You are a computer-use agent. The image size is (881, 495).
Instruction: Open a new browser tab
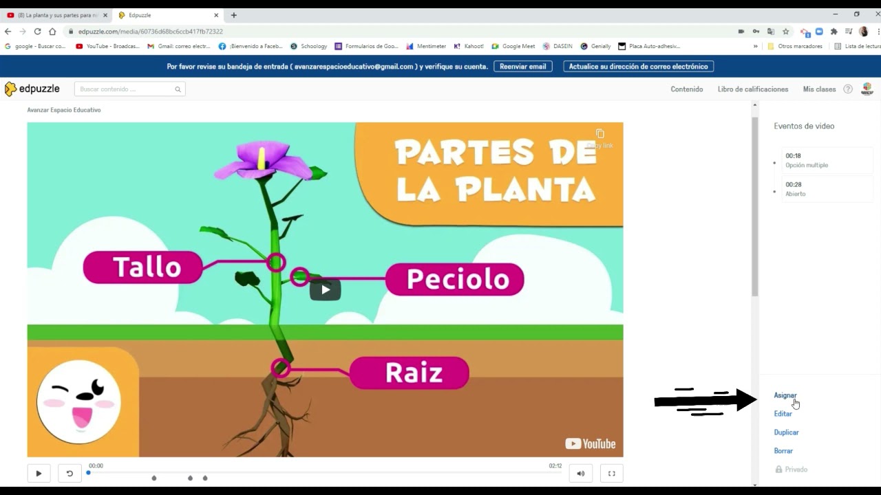coord(234,15)
